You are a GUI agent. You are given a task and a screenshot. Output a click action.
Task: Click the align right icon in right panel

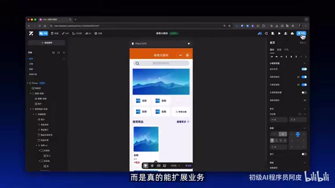tap(282, 57)
